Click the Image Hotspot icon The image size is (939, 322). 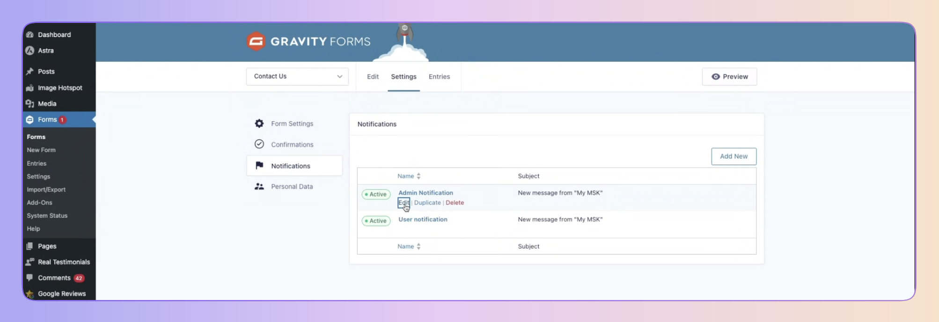(x=30, y=88)
